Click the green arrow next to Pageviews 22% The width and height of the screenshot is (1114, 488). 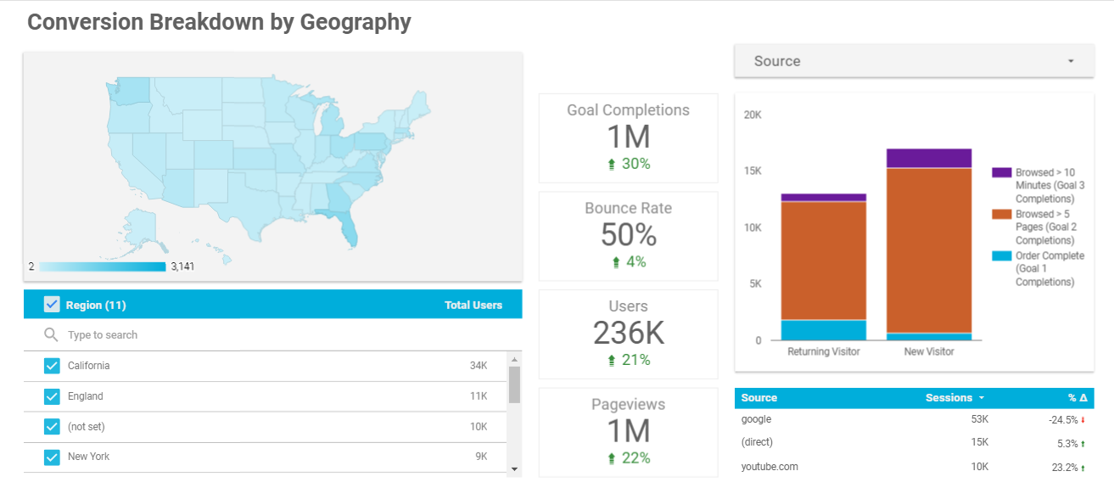tap(612, 459)
